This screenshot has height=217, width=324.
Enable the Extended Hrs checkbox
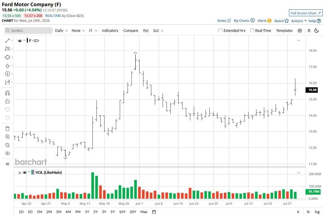point(220,31)
